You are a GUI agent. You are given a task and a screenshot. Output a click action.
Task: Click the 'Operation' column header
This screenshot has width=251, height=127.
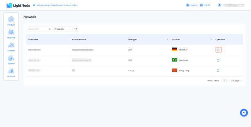(220, 39)
